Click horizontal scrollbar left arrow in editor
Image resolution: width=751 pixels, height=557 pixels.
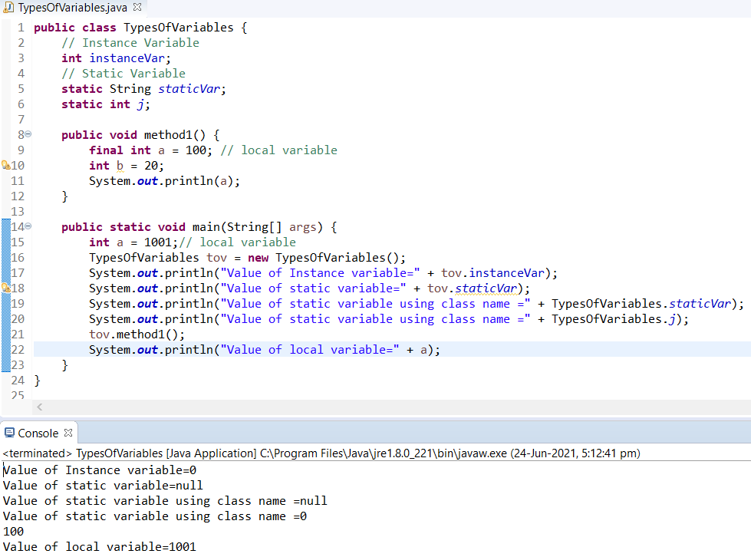tap(40, 407)
